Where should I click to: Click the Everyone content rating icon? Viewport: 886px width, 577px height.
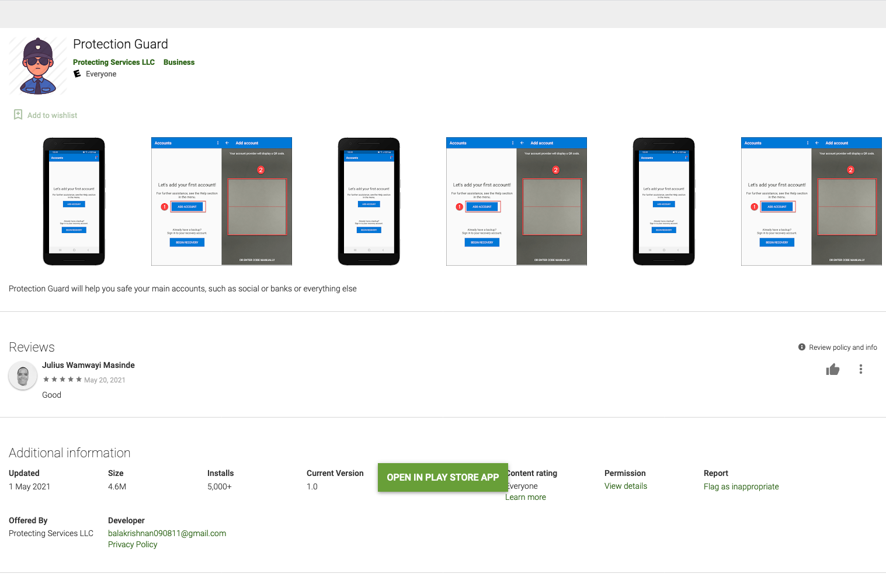pyautogui.click(x=77, y=74)
